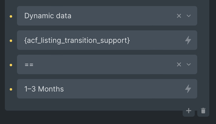
Task: Click yellow dot beside Dynamic data
Action: 11,16
